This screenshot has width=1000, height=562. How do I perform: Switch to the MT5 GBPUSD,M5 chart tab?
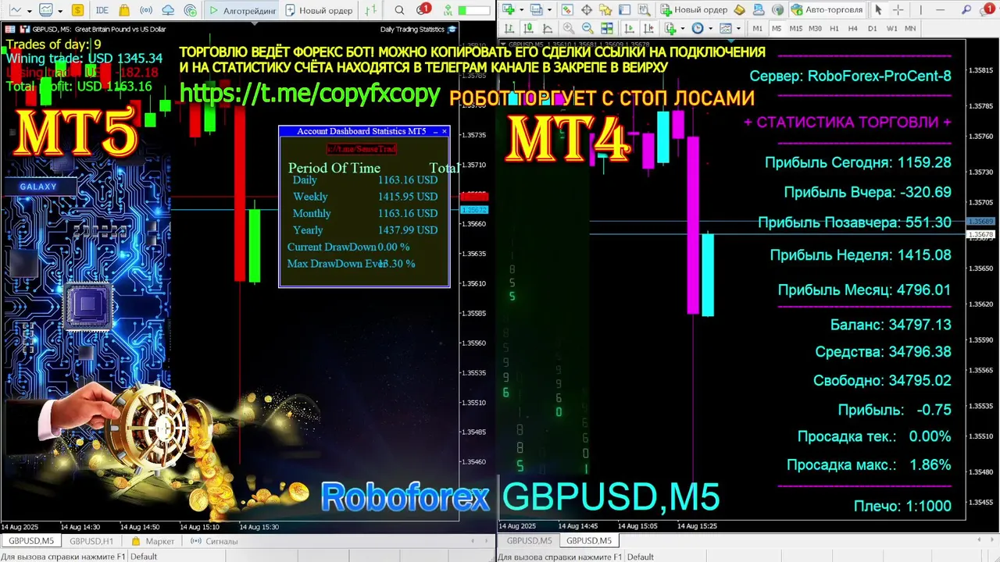click(x=31, y=541)
